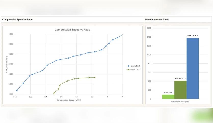Viewport: 213px width, 123px height.
Task: Click the last zlib data point near 16 MB/s
Action: 95,78
